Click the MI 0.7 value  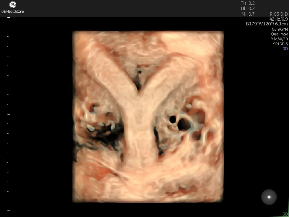[248, 14]
